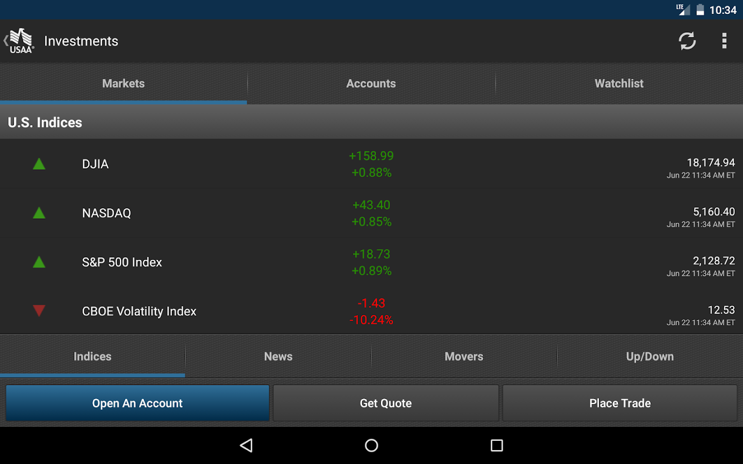This screenshot has height=464, width=743.
Task: Tap the NASDAQ timestamp Jun 22 11:34 AM ET
Action: [701, 224]
